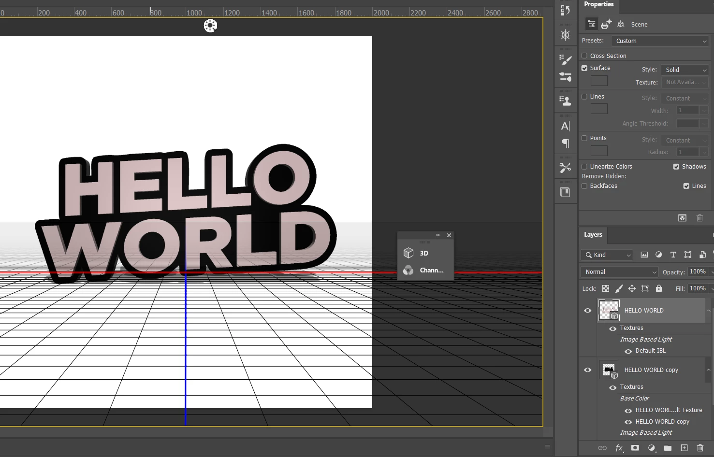Select the HELLO WORLD layer thumbnail
Screen dimensions: 714x457
coord(609,311)
